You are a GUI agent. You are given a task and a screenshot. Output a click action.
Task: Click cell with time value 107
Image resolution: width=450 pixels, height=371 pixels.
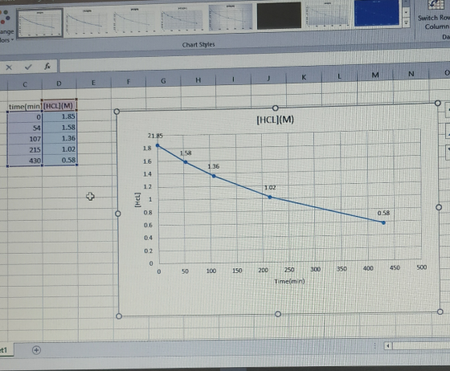(x=25, y=139)
